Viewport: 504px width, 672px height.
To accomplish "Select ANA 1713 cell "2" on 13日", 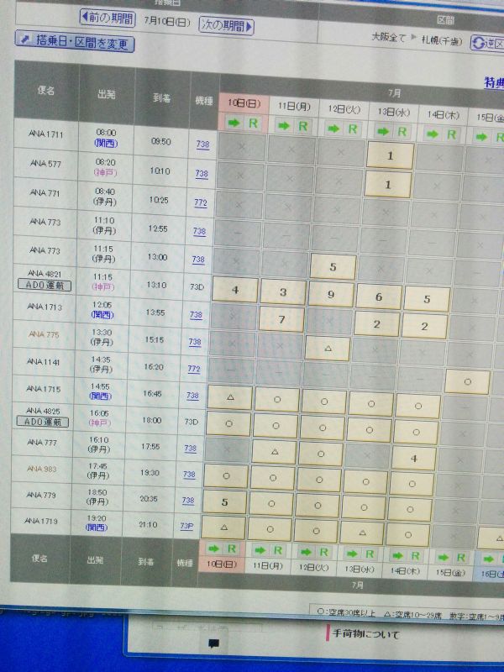I will pos(376,324).
